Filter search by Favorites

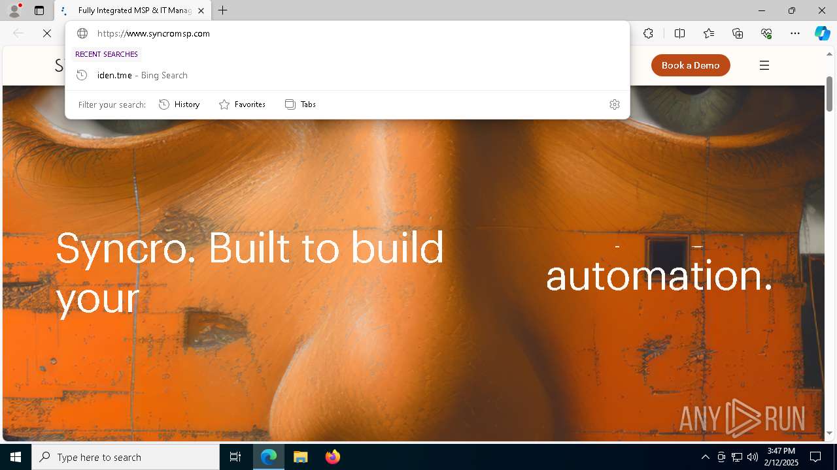click(242, 104)
